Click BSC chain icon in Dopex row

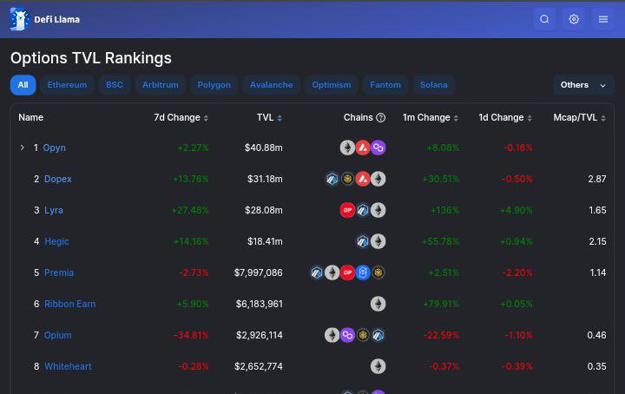(347, 179)
